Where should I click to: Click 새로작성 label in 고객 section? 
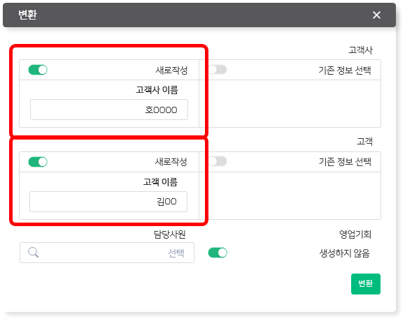point(171,162)
